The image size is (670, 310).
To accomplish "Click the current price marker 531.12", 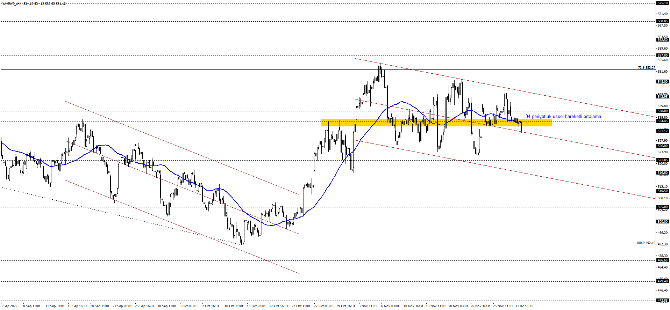I will (x=662, y=131).
